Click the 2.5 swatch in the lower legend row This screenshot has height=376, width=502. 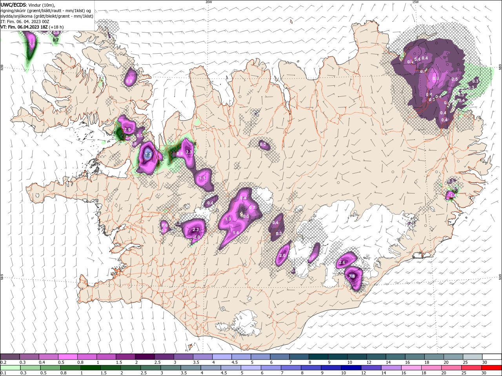pos(150,368)
